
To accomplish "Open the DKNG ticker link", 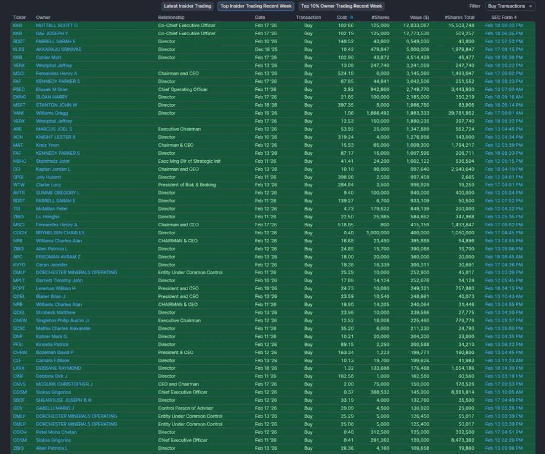I will coord(19,97).
